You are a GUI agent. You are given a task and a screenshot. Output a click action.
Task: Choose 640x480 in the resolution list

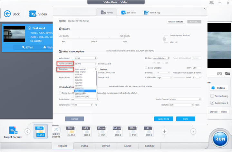tap(85, 80)
